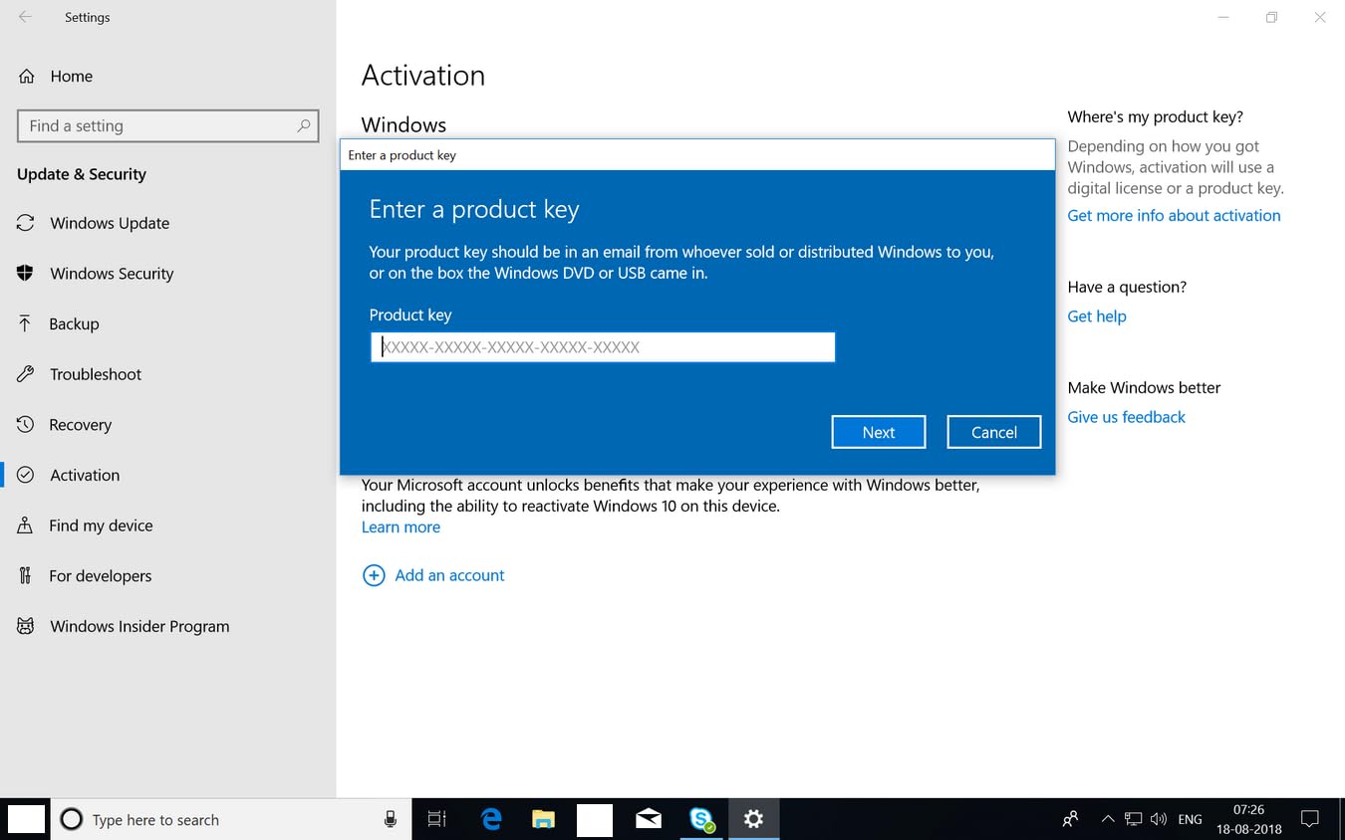
Task: Click the Troubleshoot wrench icon
Action: [26, 374]
